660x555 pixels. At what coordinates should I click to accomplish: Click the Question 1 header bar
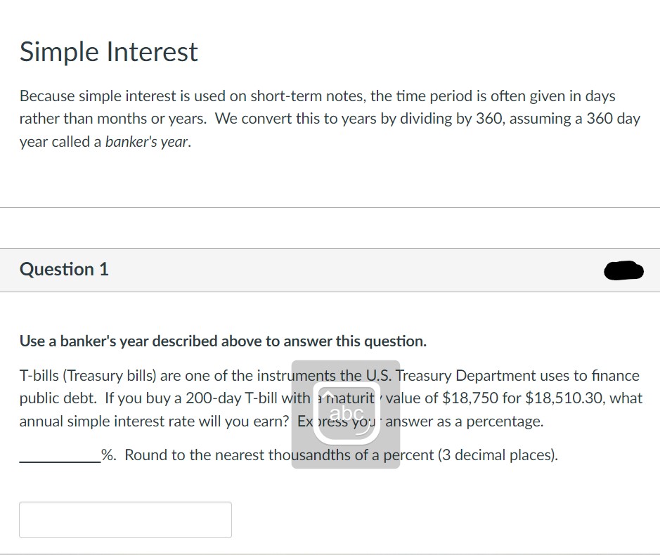point(330,270)
